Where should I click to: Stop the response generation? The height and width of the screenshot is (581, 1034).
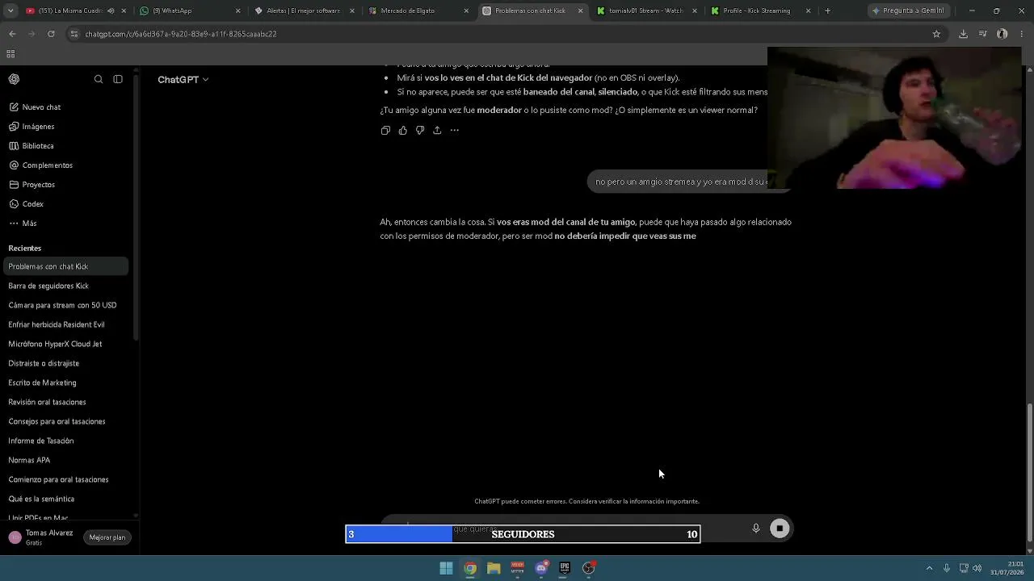(780, 529)
